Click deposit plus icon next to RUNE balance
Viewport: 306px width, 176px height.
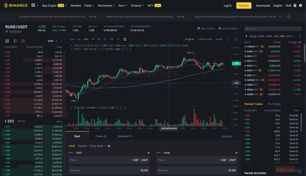236,153
